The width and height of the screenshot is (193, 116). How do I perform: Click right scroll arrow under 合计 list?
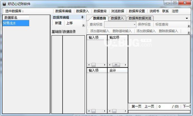point(125,111)
